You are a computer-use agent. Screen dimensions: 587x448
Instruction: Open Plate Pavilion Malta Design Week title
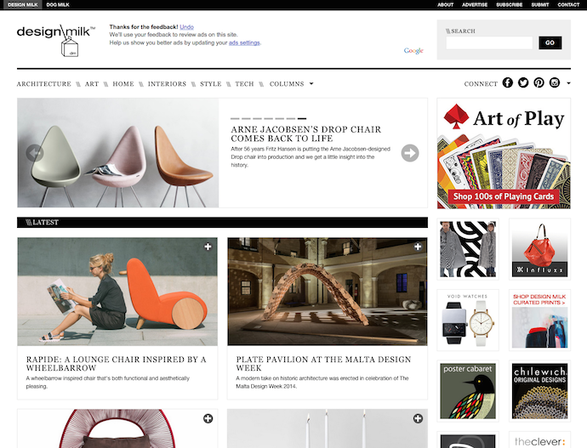[x=323, y=364]
